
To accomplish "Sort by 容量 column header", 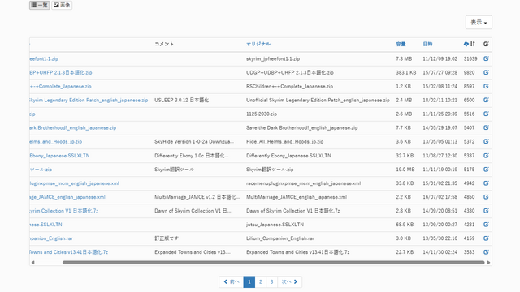I will pos(401,44).
